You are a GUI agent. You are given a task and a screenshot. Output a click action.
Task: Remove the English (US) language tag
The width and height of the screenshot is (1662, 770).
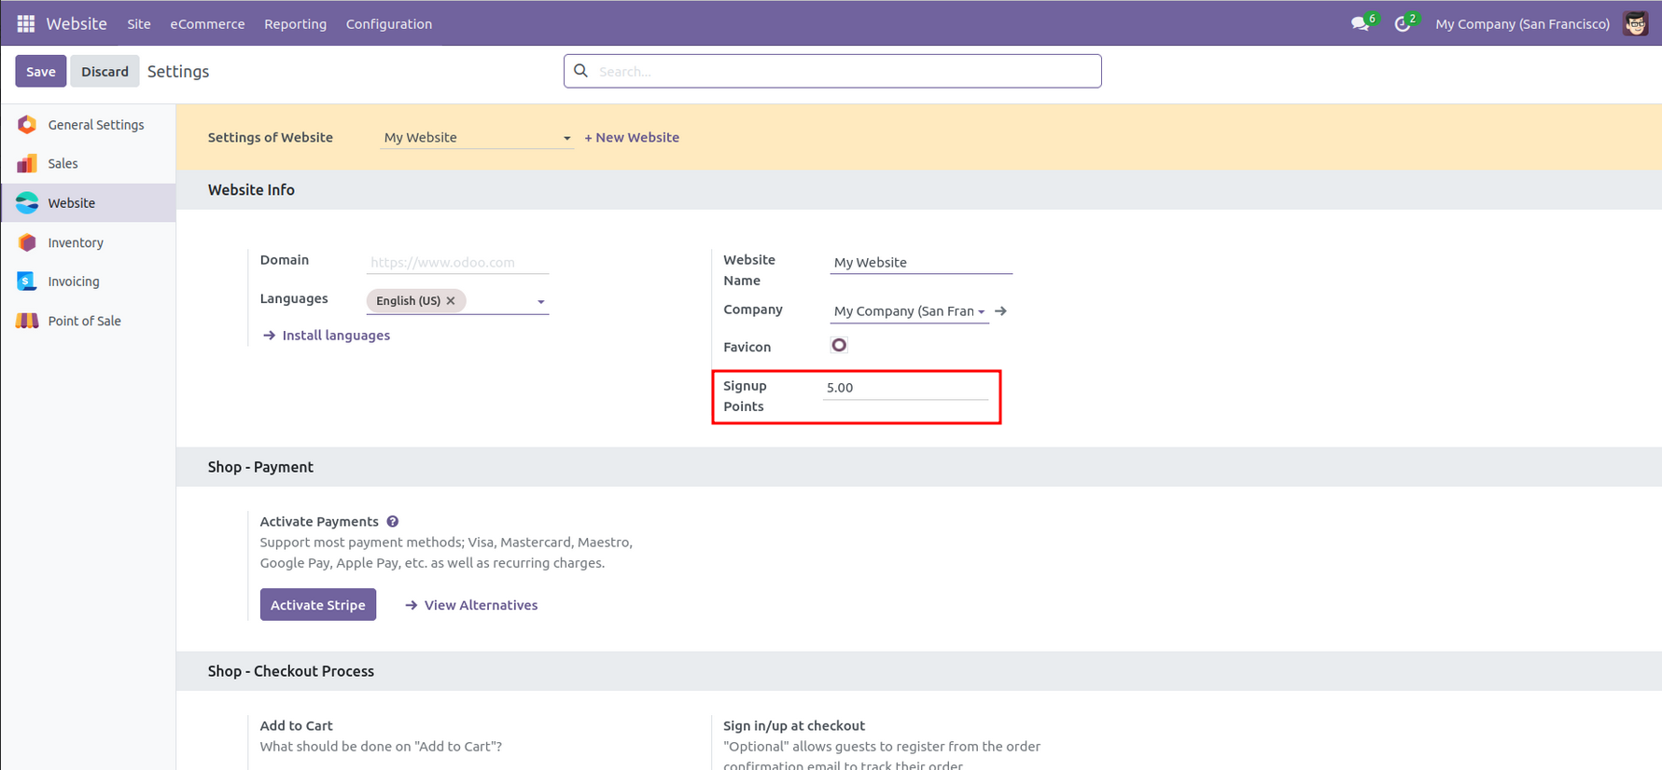coord(451,301)
